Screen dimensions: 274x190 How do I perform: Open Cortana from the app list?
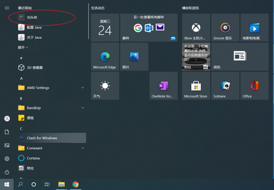(x=51, y=158)
